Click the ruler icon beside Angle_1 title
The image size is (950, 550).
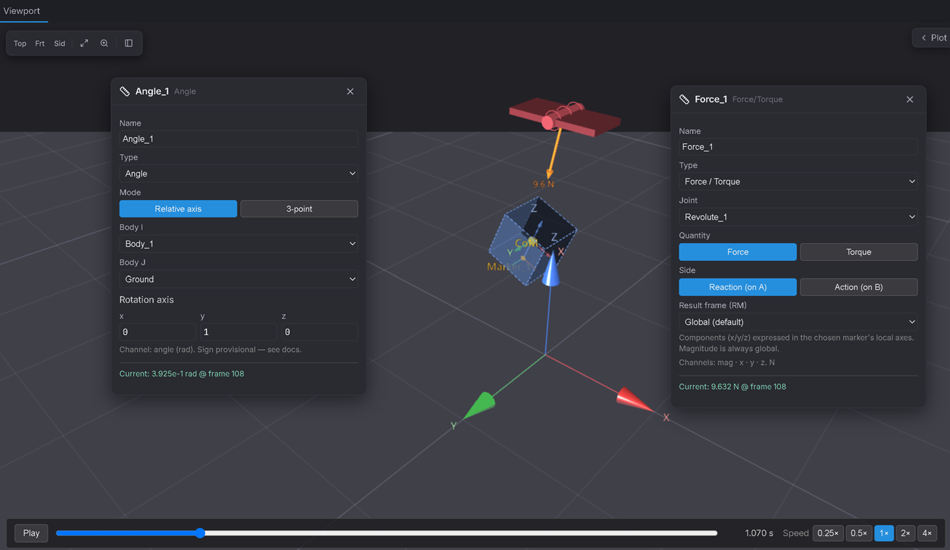pos(125,91)
